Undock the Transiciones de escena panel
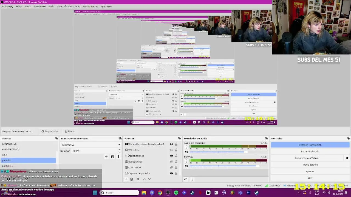 pyautogui.click(x=120, y=138)
